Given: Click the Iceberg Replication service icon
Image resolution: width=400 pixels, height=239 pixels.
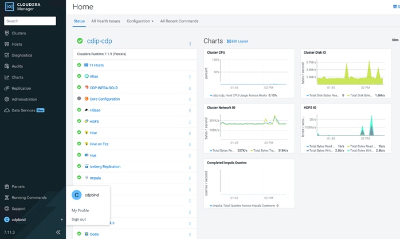Looking at the screenshot, I should 87,166.
